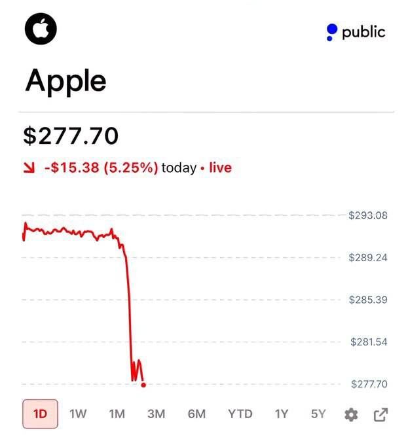Click the $293.08 axis label
The image size is (408, 445).
[x=368, y=215]
